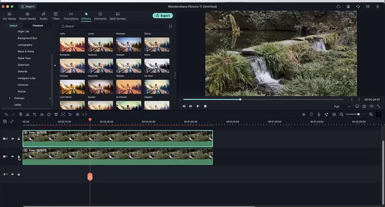This screenshot has width=385, height=207.
Task: Play the preview video
Action: (x=198, y=106)
